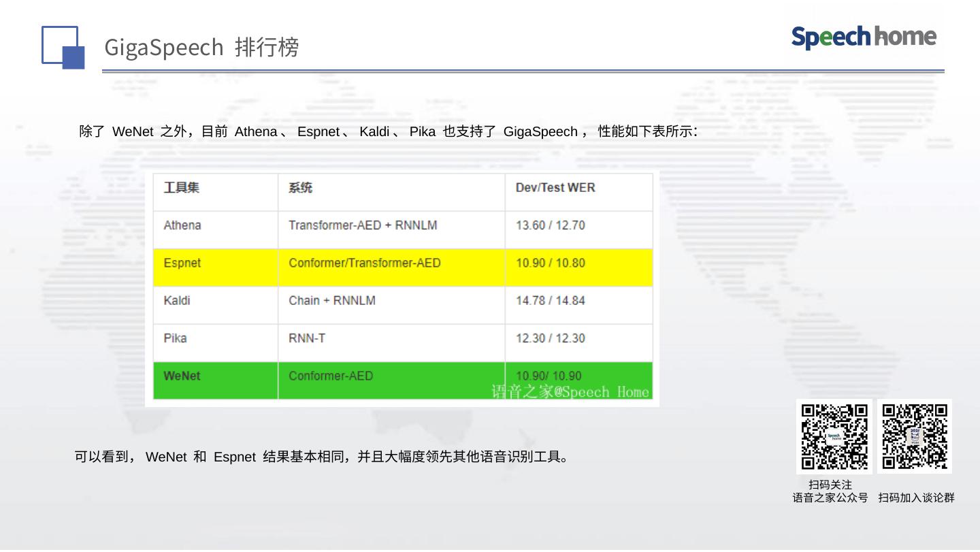Click the caption 语音之家公众号
This screenshot has height=552, width=980.
[x=830, y=498]
